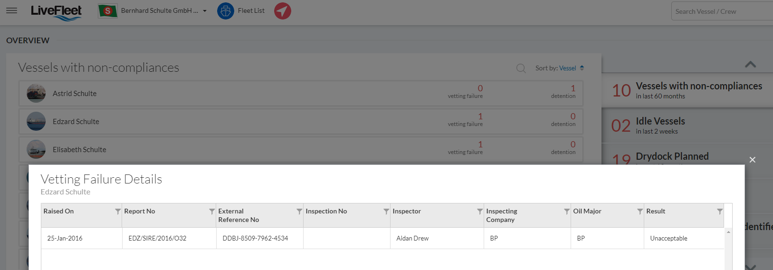Click the red navigation arrow icon
773x270 pixels.
[283, 11]
